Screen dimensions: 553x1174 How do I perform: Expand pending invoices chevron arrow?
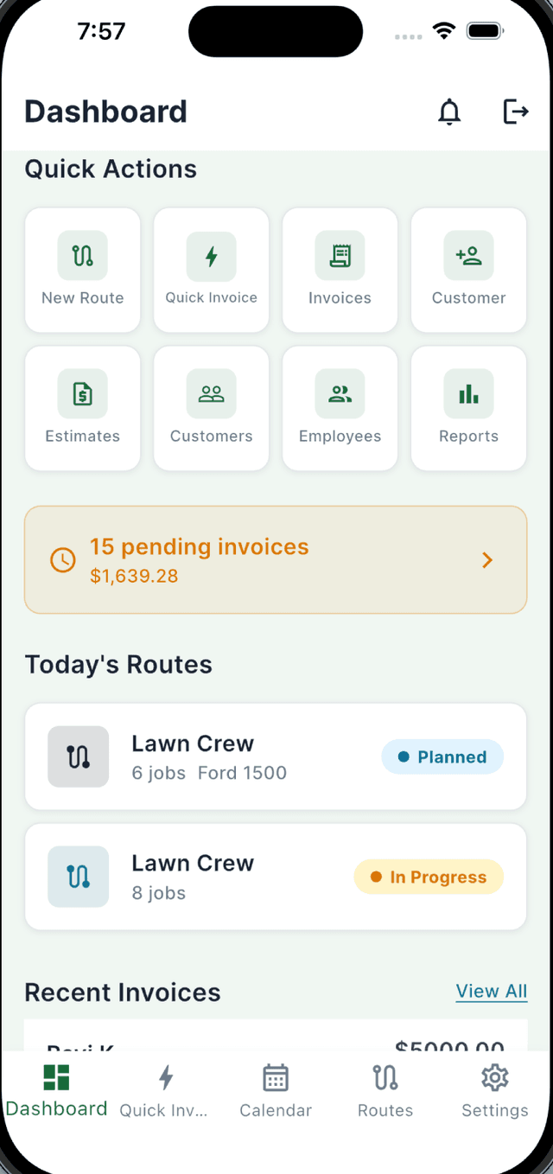(x=487, y=560)
